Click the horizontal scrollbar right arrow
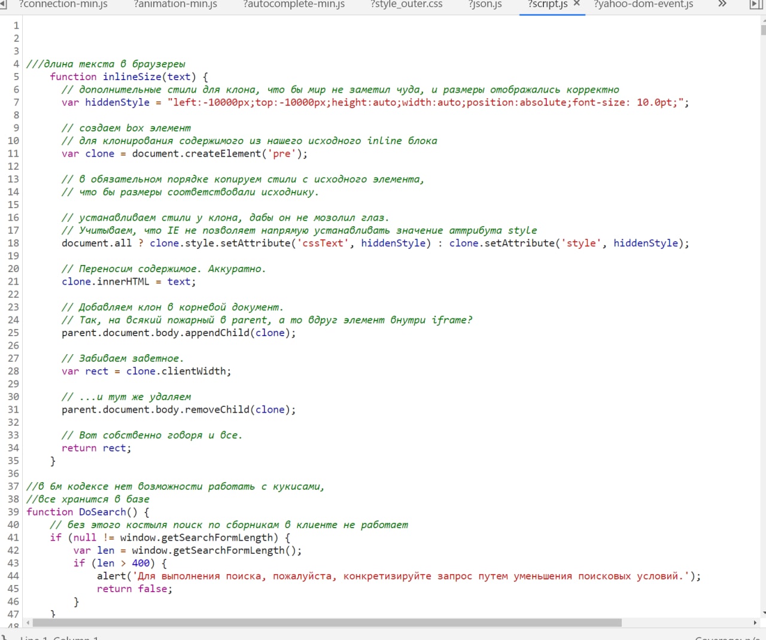766x640 pixels. 755,623
